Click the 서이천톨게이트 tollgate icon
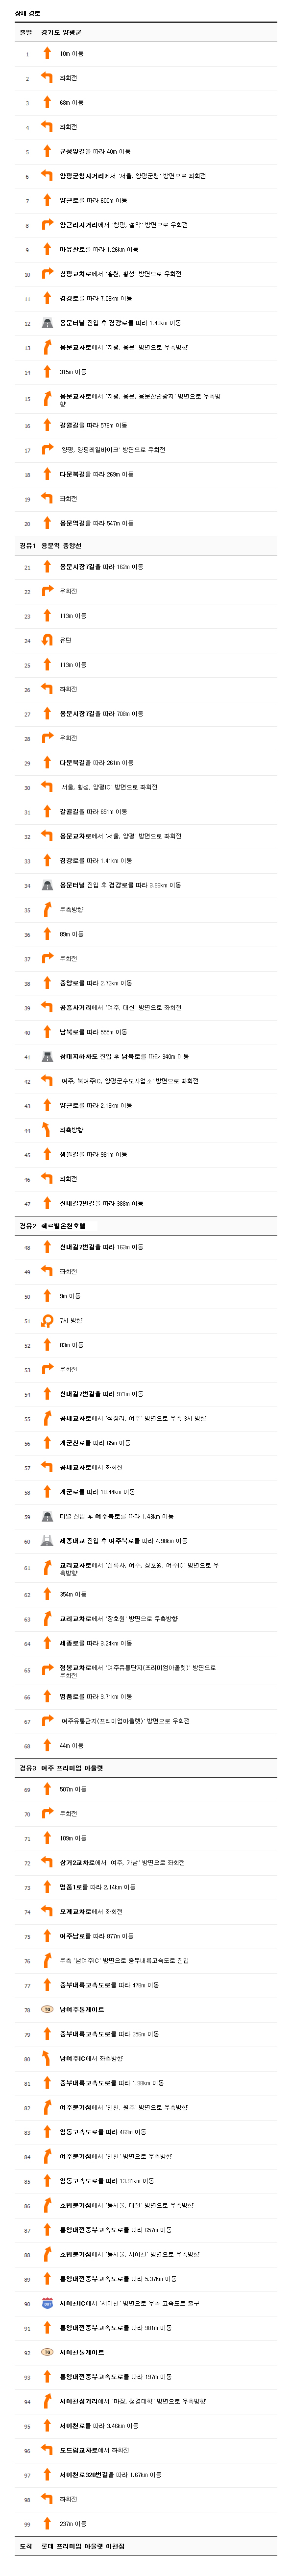Screen dimensions: 292x2576 47,2352
